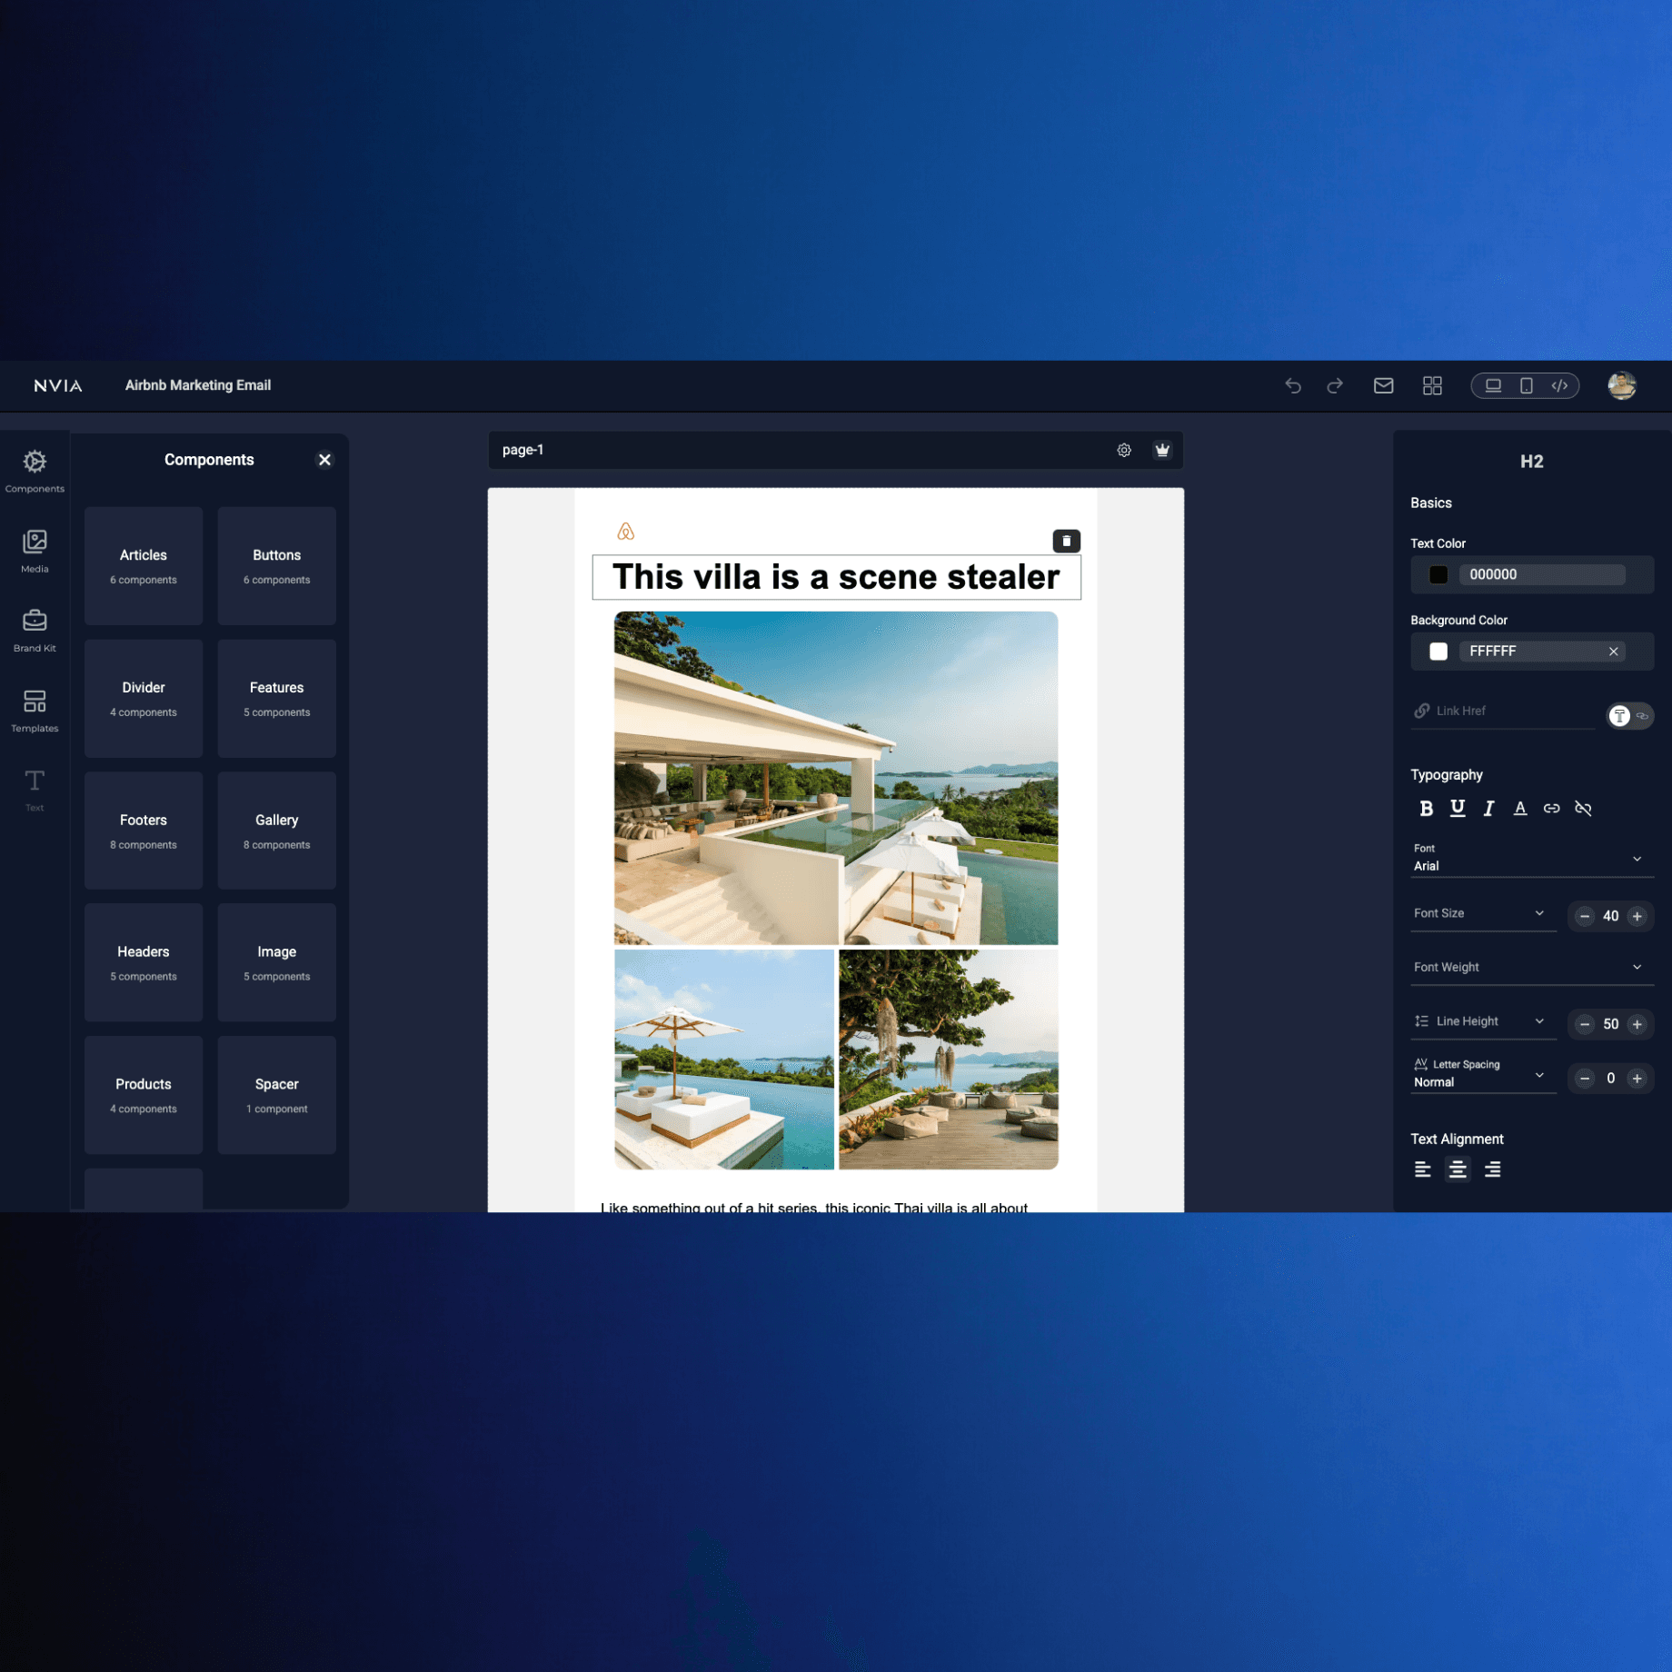Switch to mobile preview mode
The height and width of the screenshot is (1672, 1672).
pyautogui.click(x=1527, y=385)
